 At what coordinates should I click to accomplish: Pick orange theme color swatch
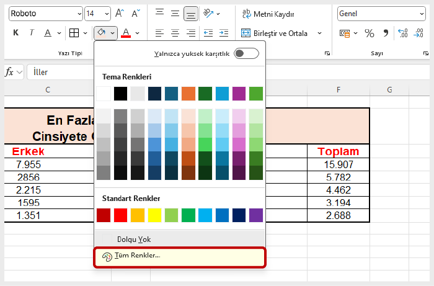[x=188, y=94]
